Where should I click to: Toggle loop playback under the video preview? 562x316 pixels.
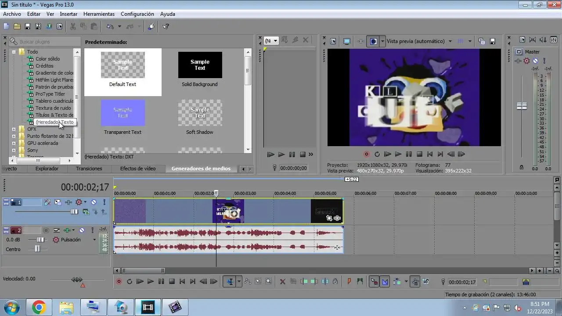coord(377,154)
